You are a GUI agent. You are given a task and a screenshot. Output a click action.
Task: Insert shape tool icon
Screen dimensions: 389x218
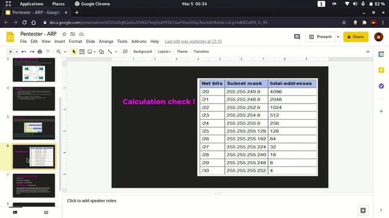102,51
